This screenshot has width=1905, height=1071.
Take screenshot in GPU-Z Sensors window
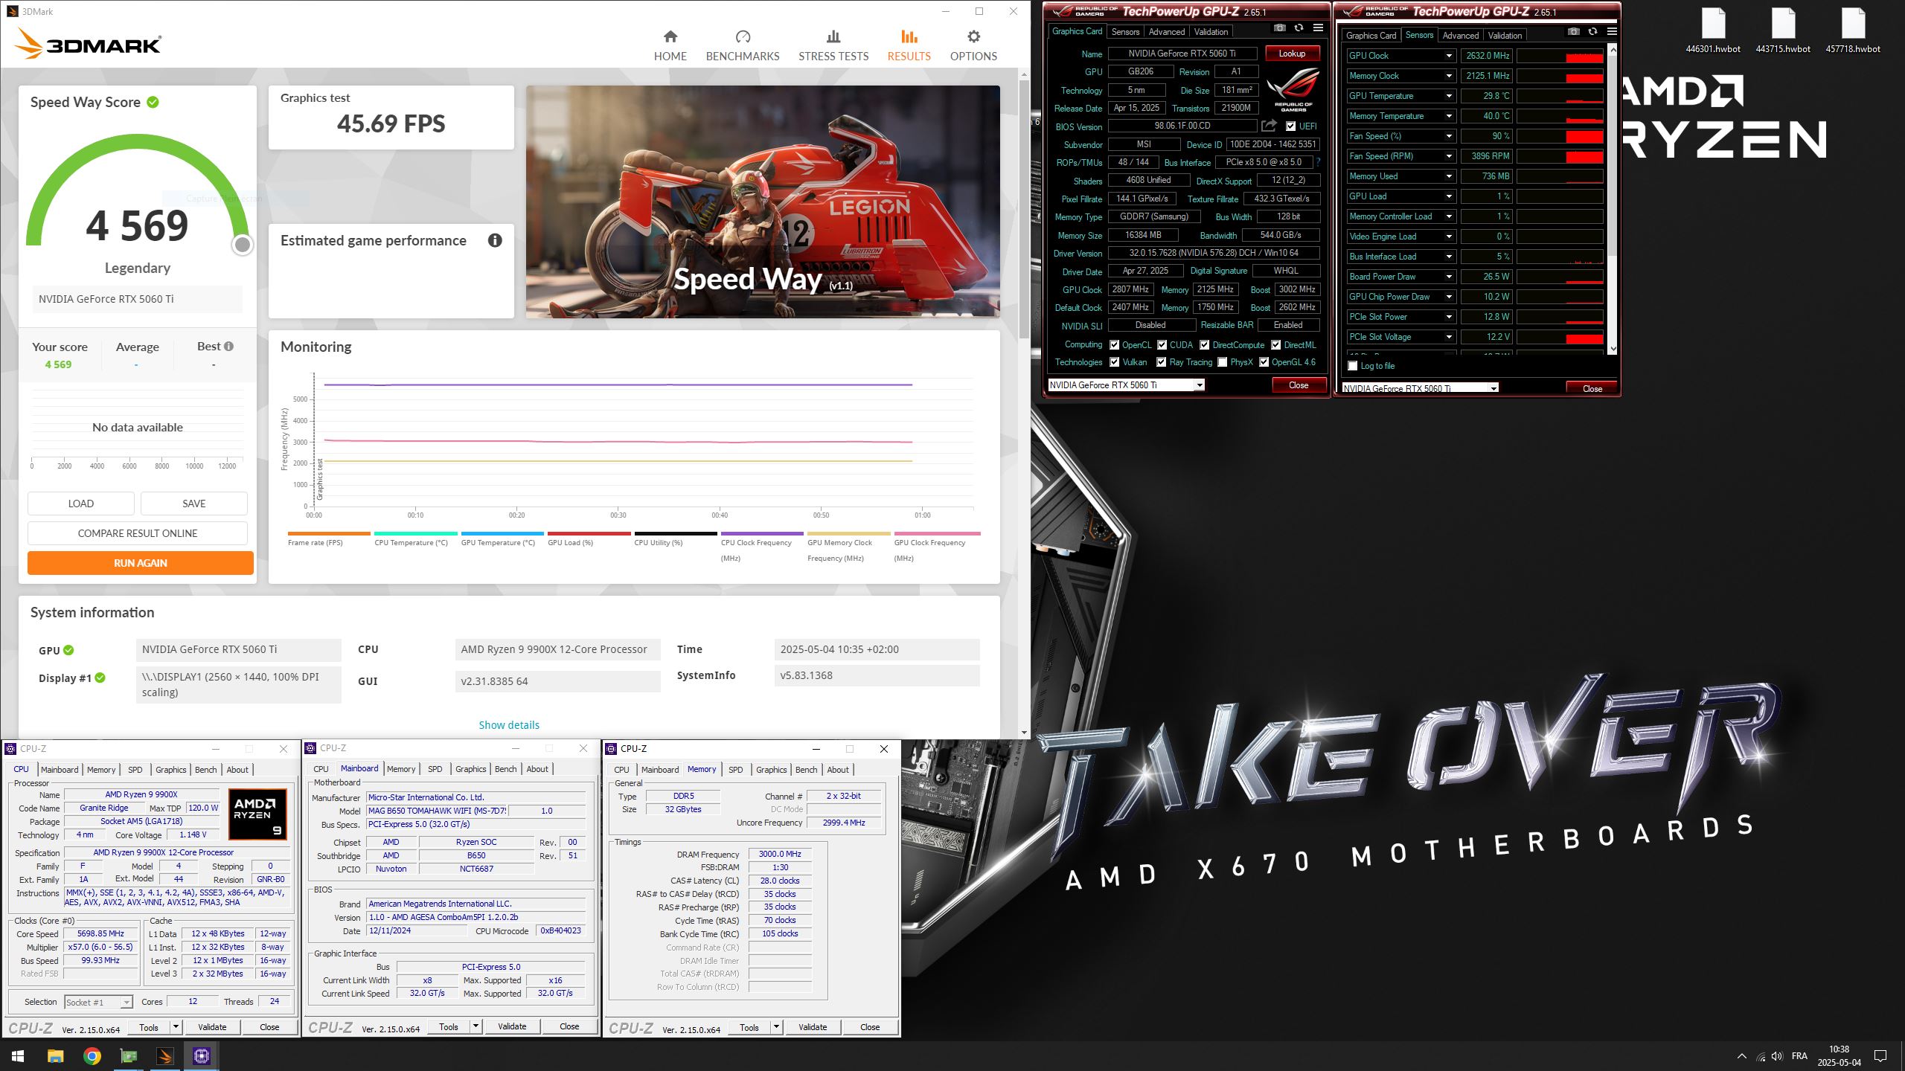pyautogui.click(x=1573, y=31)
